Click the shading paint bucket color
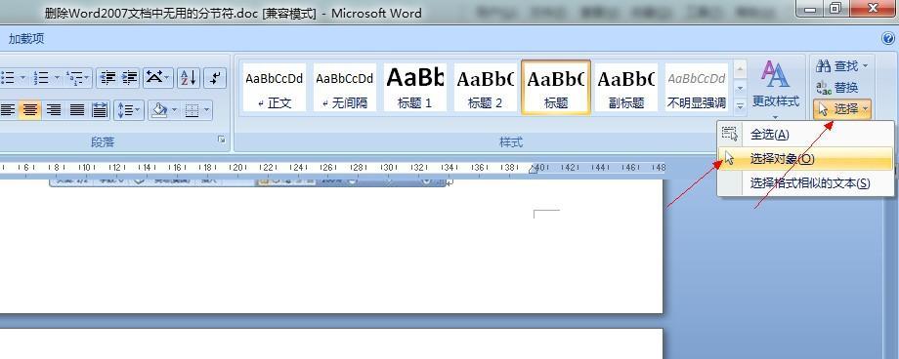The height and width of the screenshot is (359, 899). click(159, 110)
